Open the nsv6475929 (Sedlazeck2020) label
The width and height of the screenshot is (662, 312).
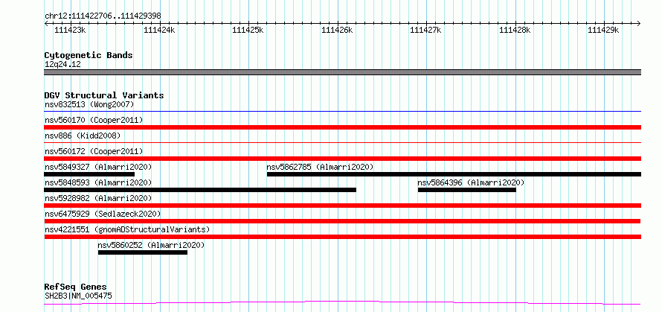click(x=103, y=214)
